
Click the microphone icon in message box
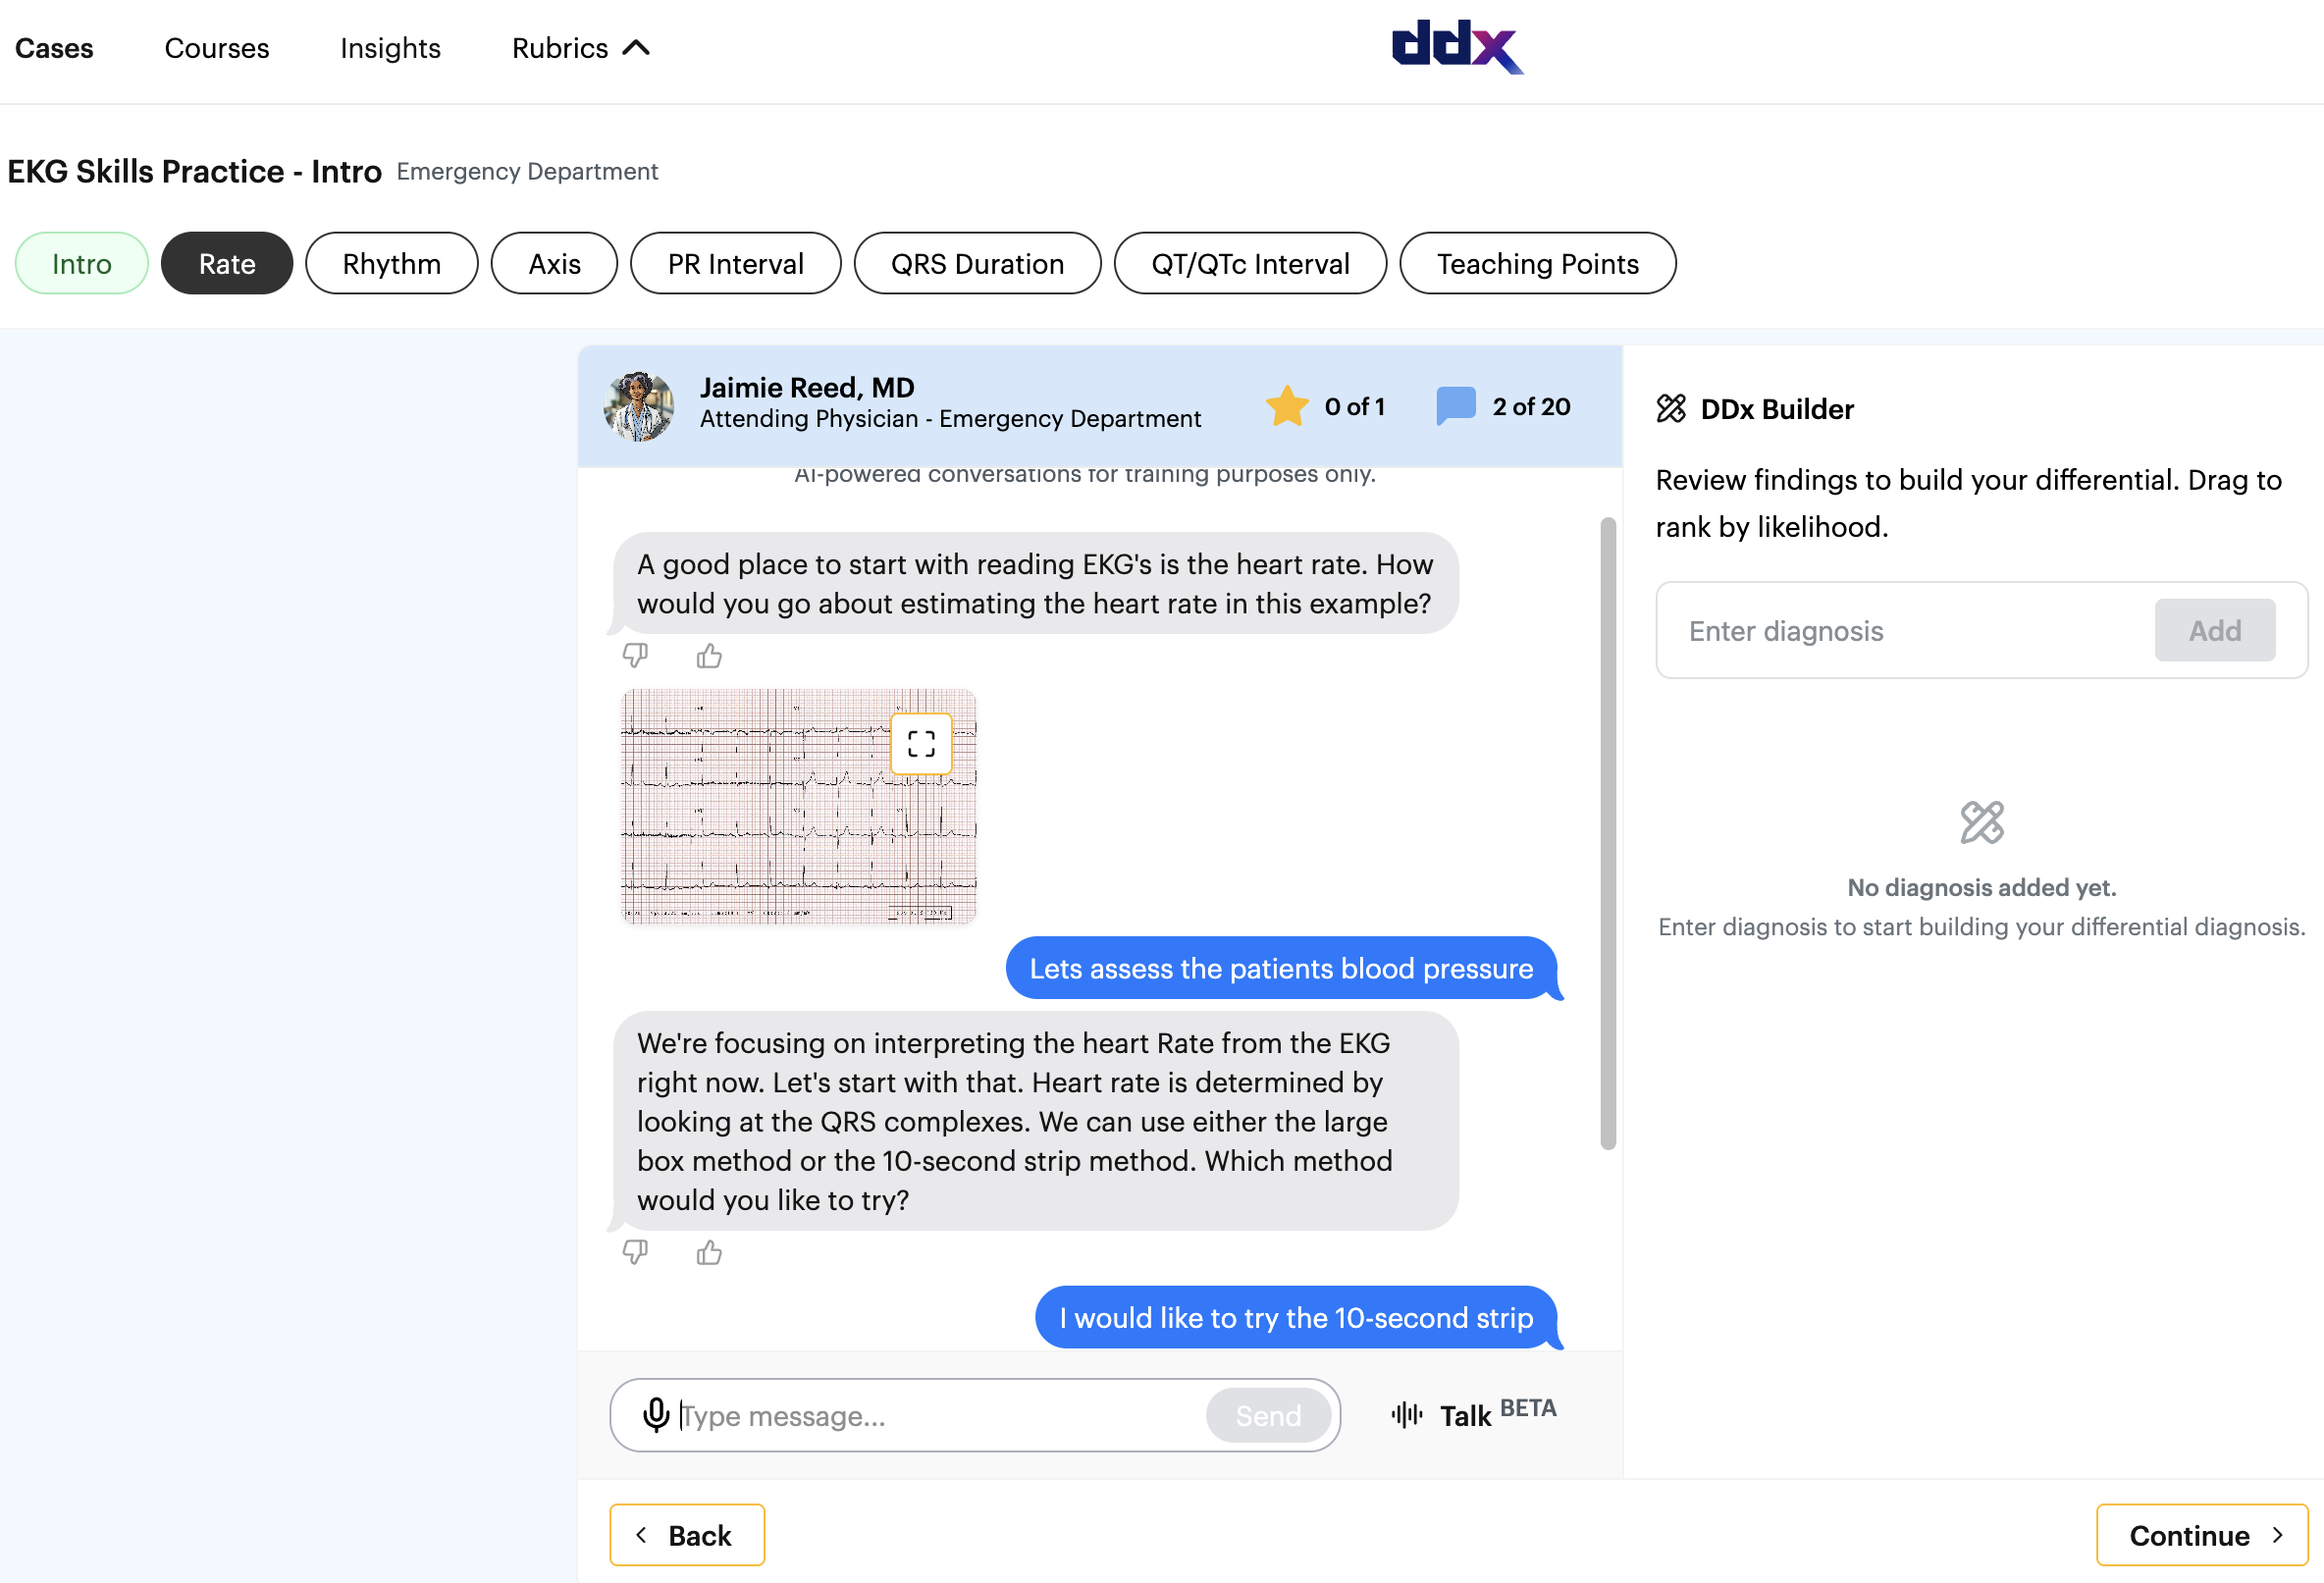click(656, 1414)
